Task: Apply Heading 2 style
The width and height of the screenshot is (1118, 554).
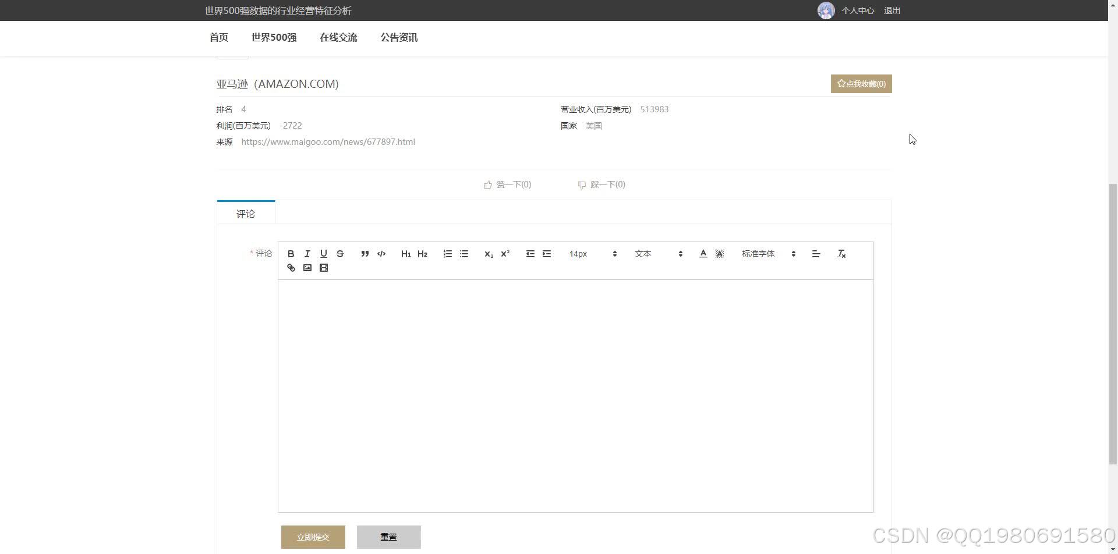Action: coord(423,254)
